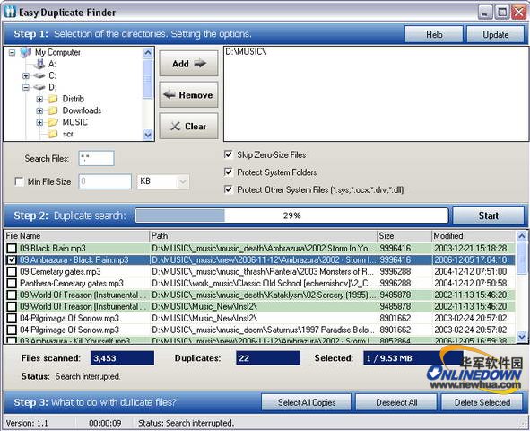Click Delete Selected
530x431 pixels.
click(482, 402)
